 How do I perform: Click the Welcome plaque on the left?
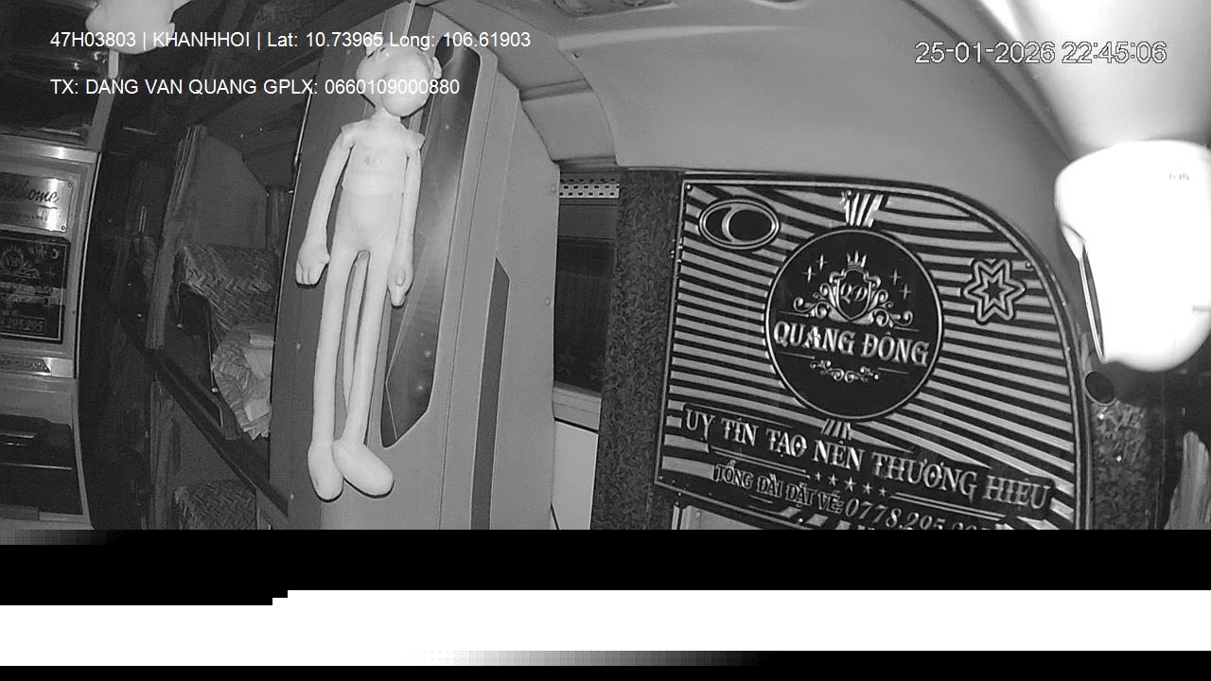click(35, 201)
